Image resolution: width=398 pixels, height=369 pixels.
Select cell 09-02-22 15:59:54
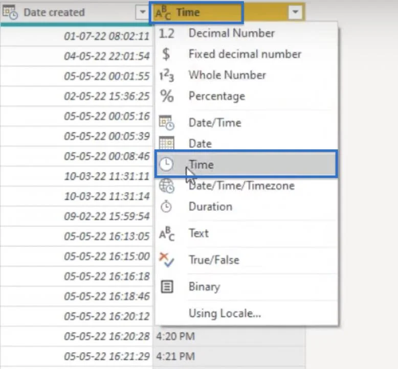(x=76, y=216)
